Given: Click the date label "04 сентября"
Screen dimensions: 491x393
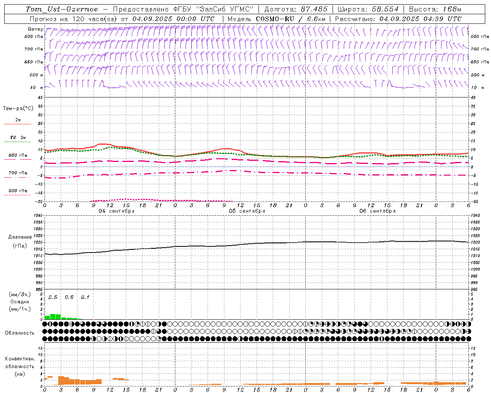Looking at the screenshot, I should (117, 211).
